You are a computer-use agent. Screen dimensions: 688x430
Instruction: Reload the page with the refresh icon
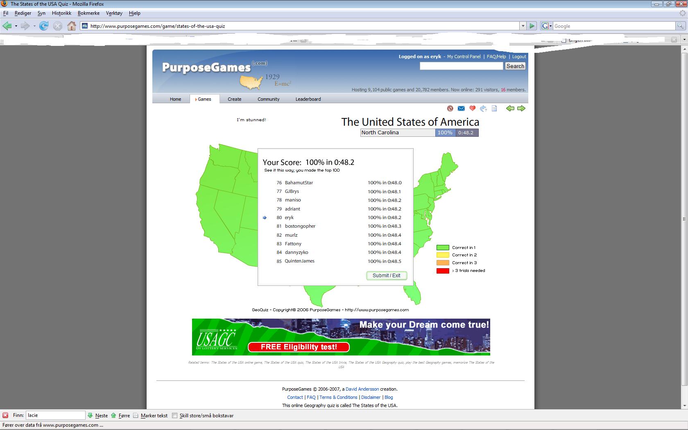44,26
